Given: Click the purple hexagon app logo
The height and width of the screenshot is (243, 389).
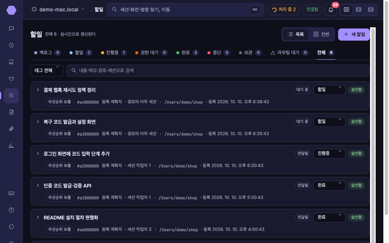Looking at the screenshot, I should pos(11,10).
